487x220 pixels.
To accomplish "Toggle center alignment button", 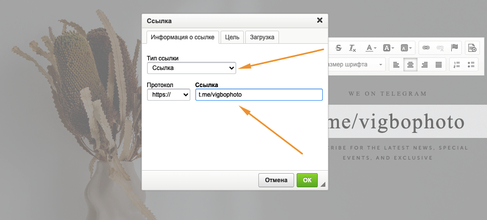I will [410, 64].
